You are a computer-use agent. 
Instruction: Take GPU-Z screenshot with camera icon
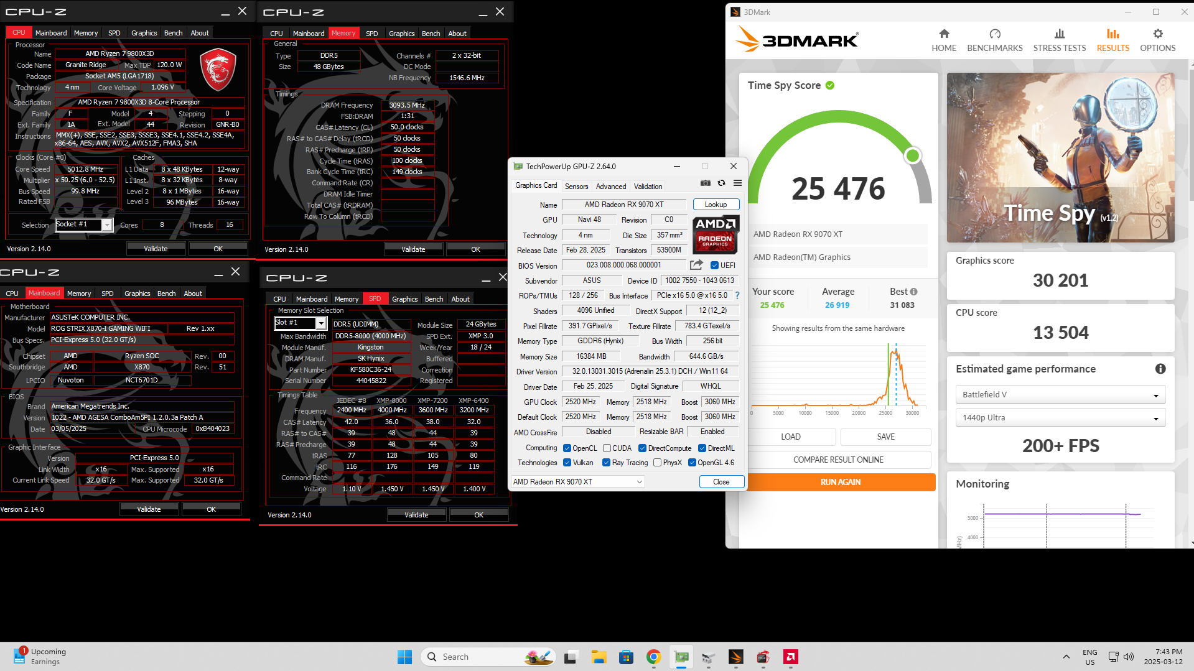coord(705,183)
